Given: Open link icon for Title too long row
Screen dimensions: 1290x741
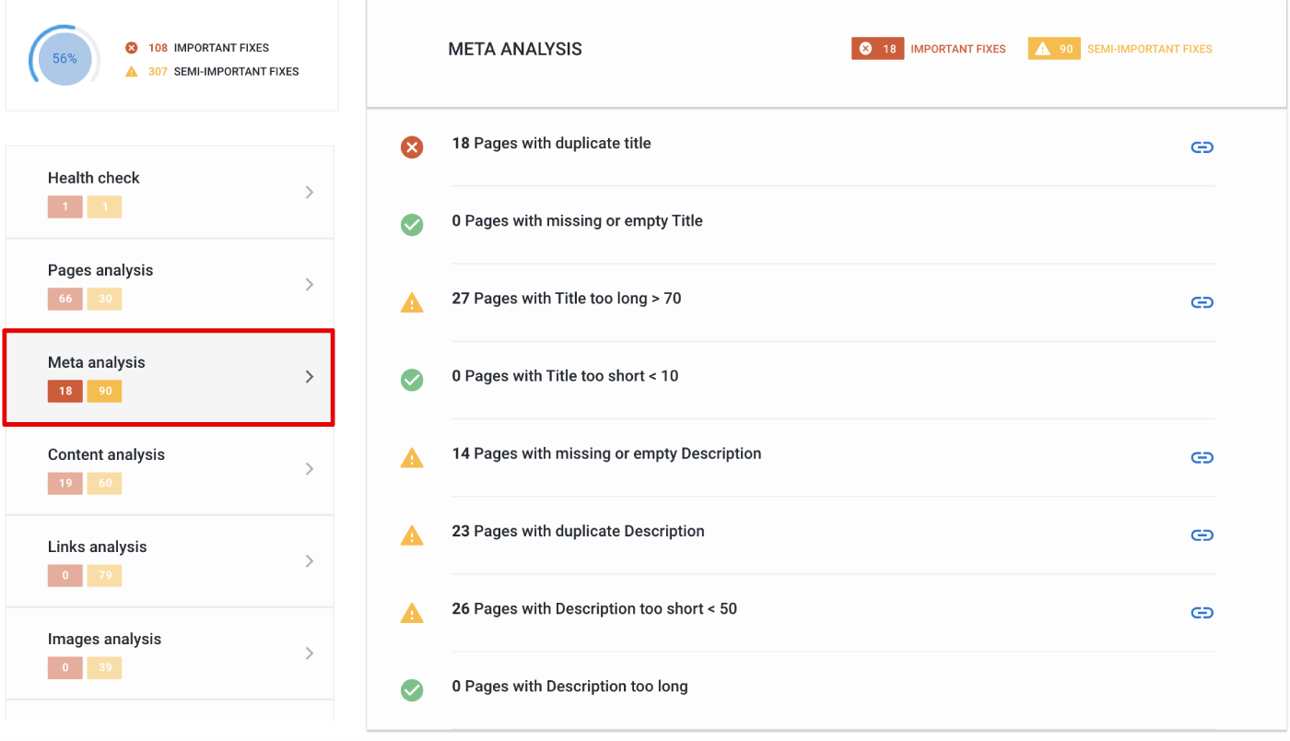Looking at the screenshot, I should (1202, 302).
